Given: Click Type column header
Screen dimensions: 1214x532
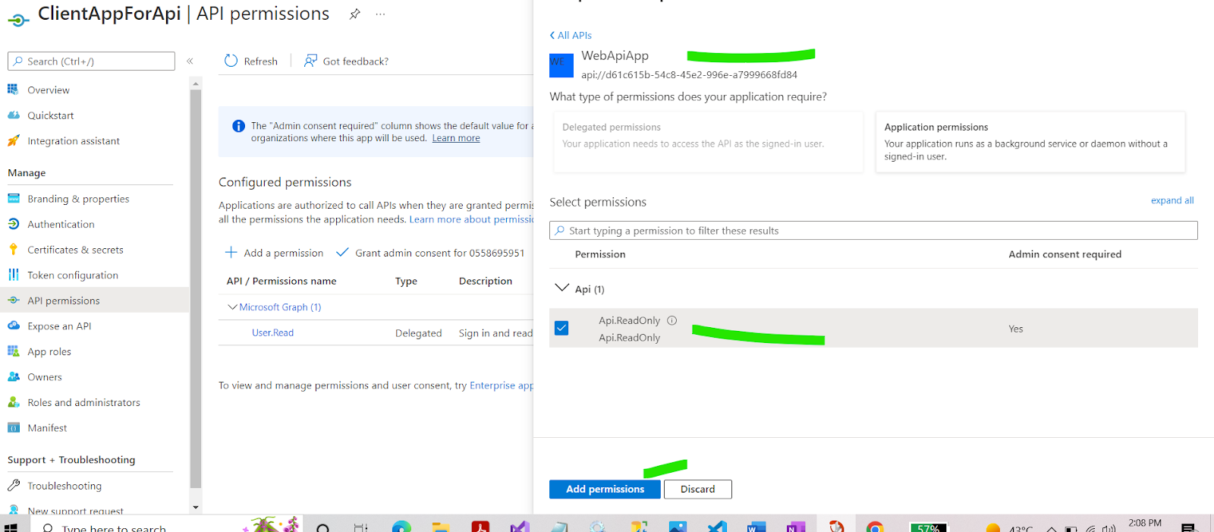Looking at the screenshot, I should [x=406, y=281].
